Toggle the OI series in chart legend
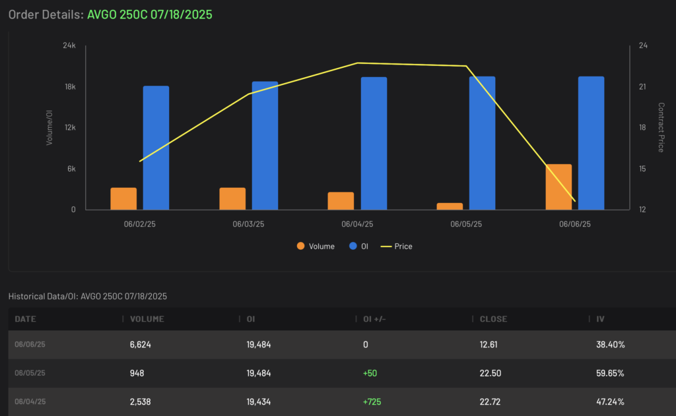The height and width of the screenshot is (416, 676). [358, 247]
